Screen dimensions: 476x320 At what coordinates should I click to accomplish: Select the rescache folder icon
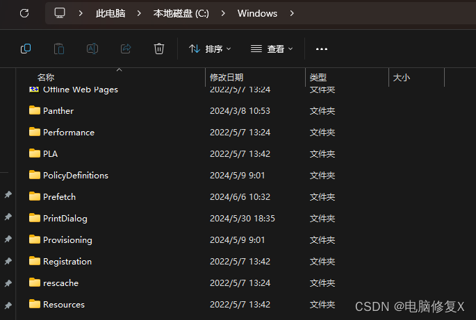35,283
